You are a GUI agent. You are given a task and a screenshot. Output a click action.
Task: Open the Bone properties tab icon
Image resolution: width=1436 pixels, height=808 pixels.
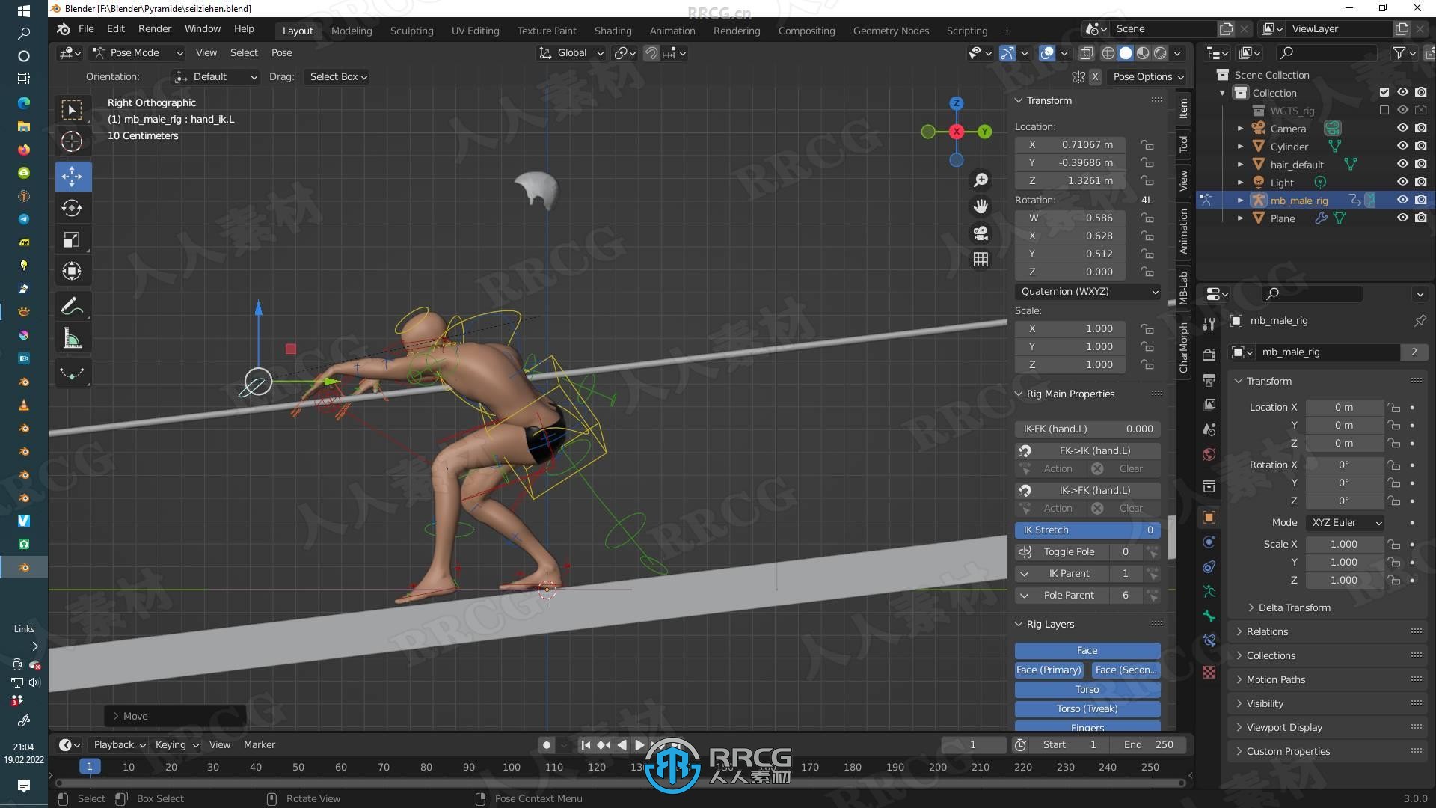pos(1209,616)
